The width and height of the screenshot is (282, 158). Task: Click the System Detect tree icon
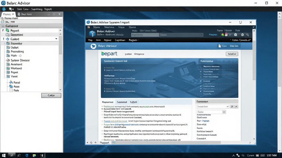click(8, 60)
